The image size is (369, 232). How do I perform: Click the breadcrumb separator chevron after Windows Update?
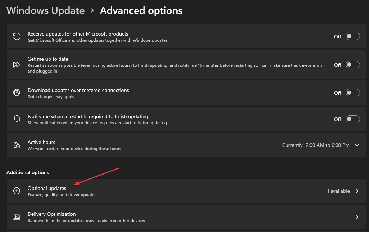[92, 10]
